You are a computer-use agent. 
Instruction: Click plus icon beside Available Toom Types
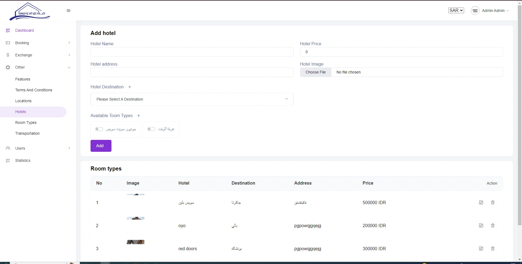(x=139, y=116)
